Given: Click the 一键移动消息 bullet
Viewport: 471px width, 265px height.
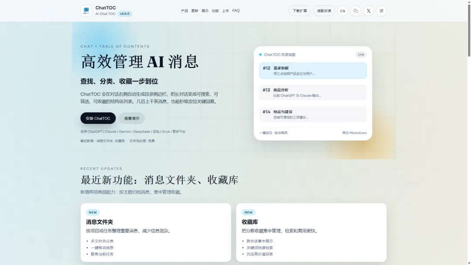Looking at the screenshot, I should (x=102, y=248).
